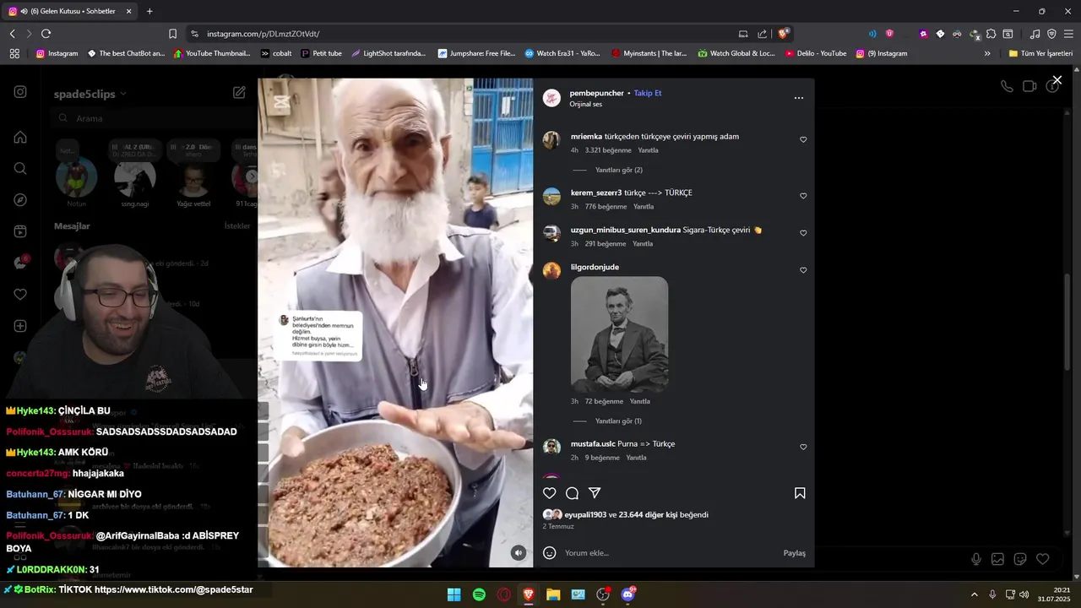The width and height of the screenshot is (1081, 608).
Task: View '3.321 beğenme' likes on mriemka comment
Action: coord(608,150)
